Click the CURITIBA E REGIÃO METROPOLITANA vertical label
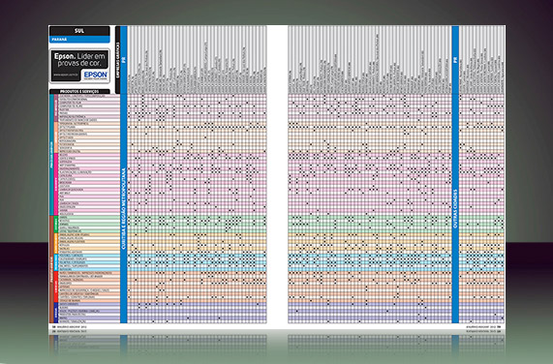The width and height of the screenshot is (553, 364). [123, 208]
